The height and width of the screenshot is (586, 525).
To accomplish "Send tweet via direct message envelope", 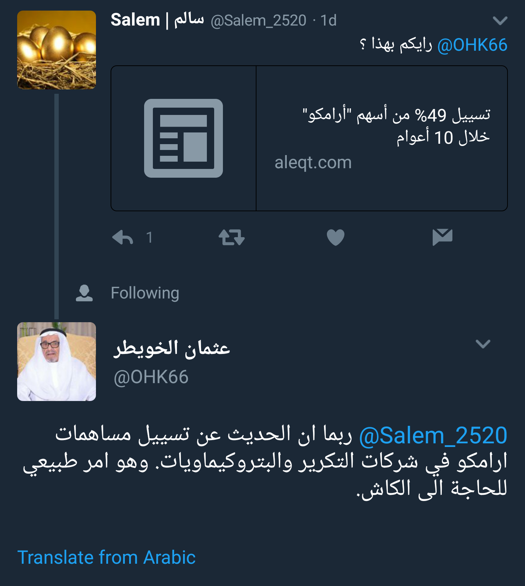I will click(x=443, y=237).
